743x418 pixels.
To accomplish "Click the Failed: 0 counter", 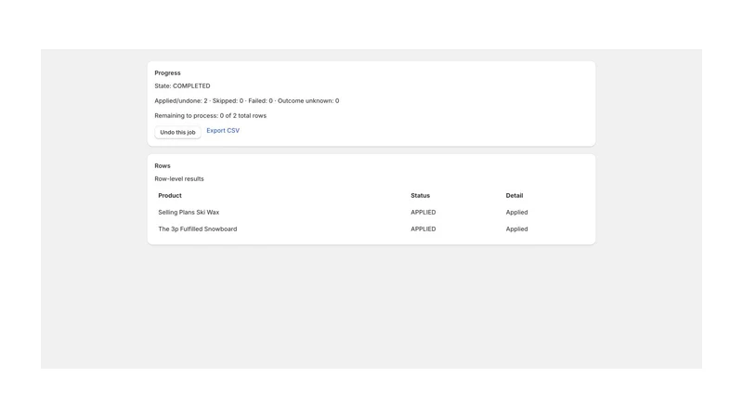I will 261,101.
